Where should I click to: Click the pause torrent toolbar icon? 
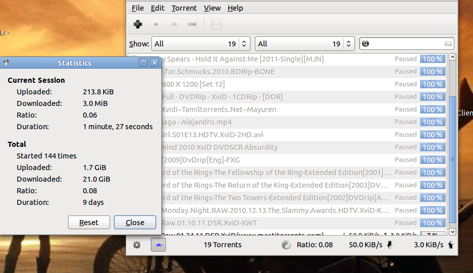174,24
